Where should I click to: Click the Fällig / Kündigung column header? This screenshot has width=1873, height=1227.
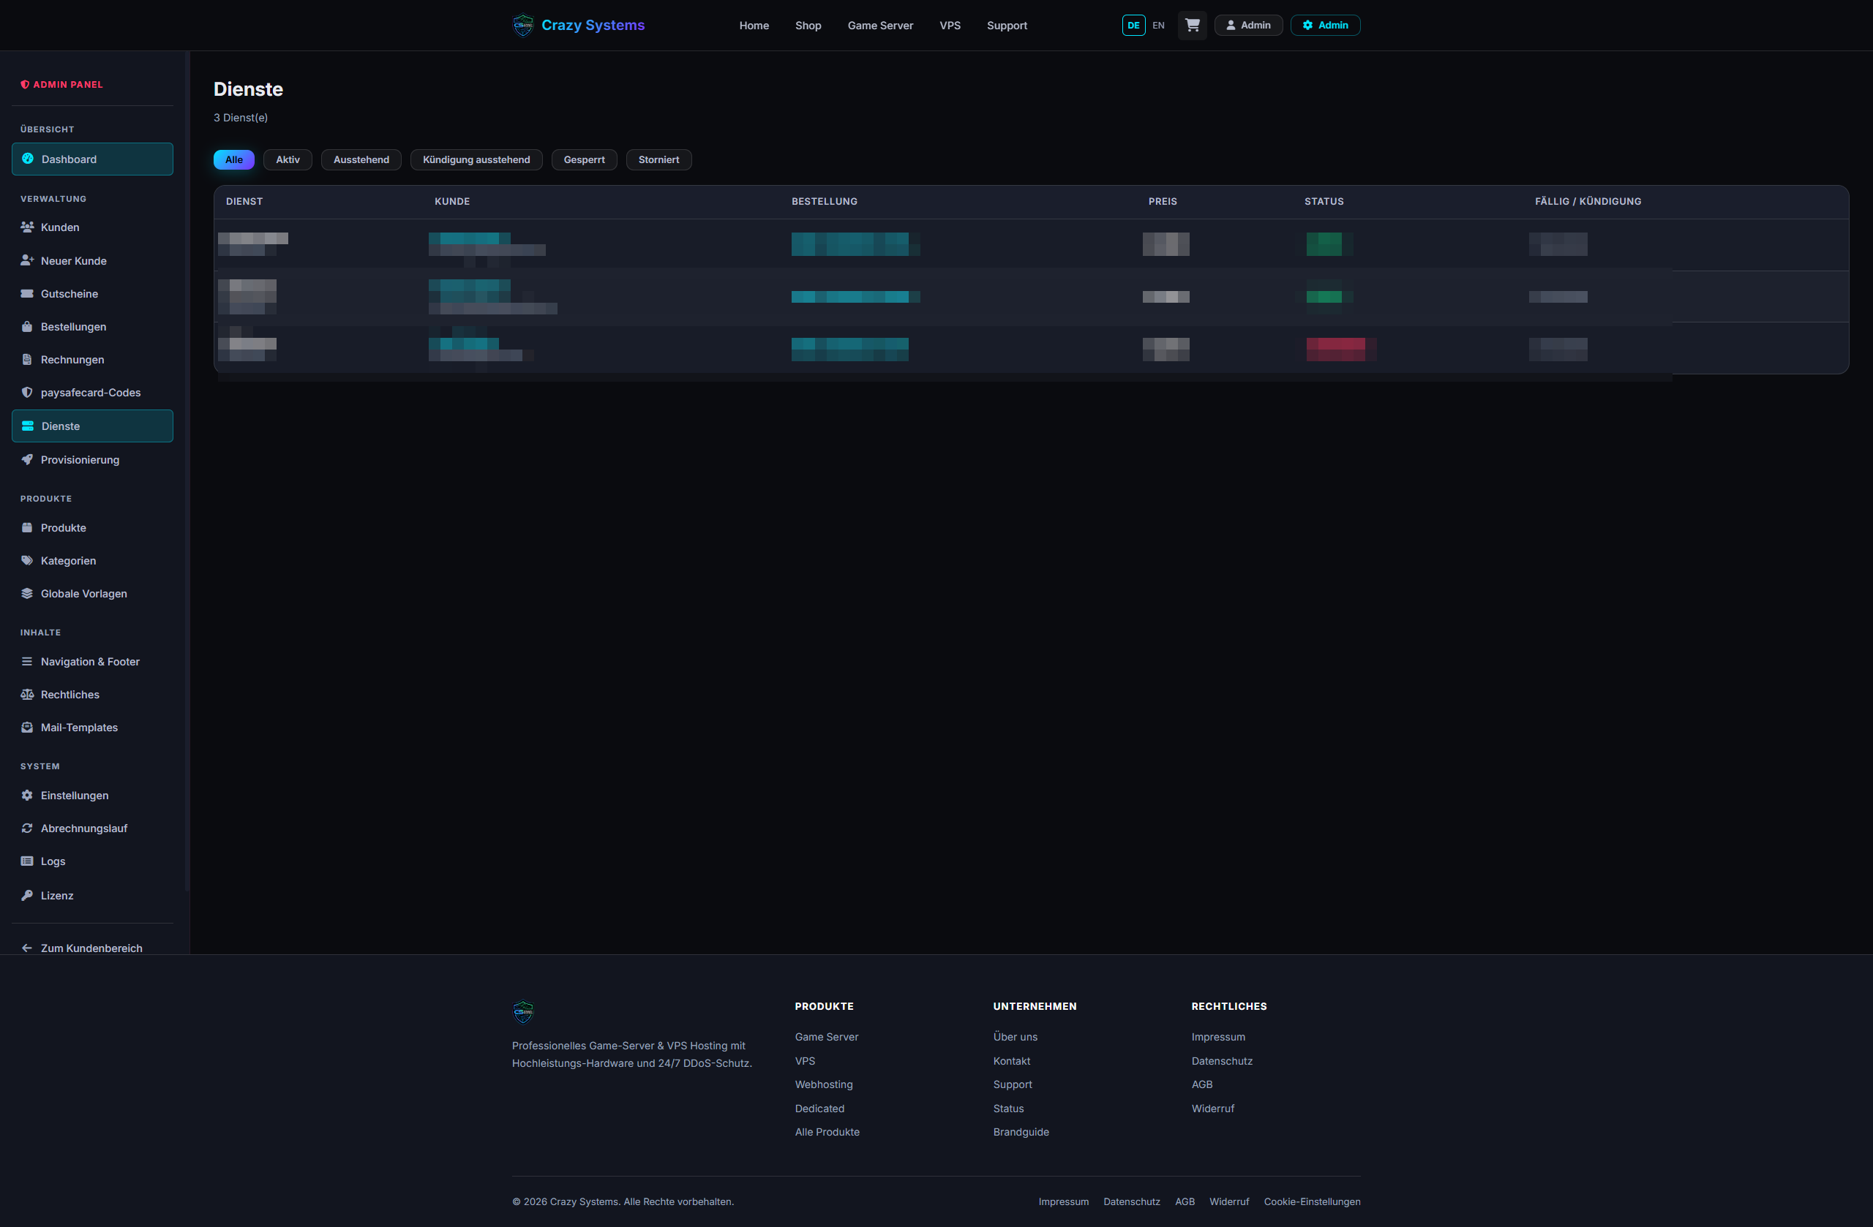[x=1588, y=201]
